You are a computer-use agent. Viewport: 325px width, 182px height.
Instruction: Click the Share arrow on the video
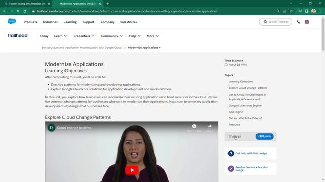[x=210, y=126]
